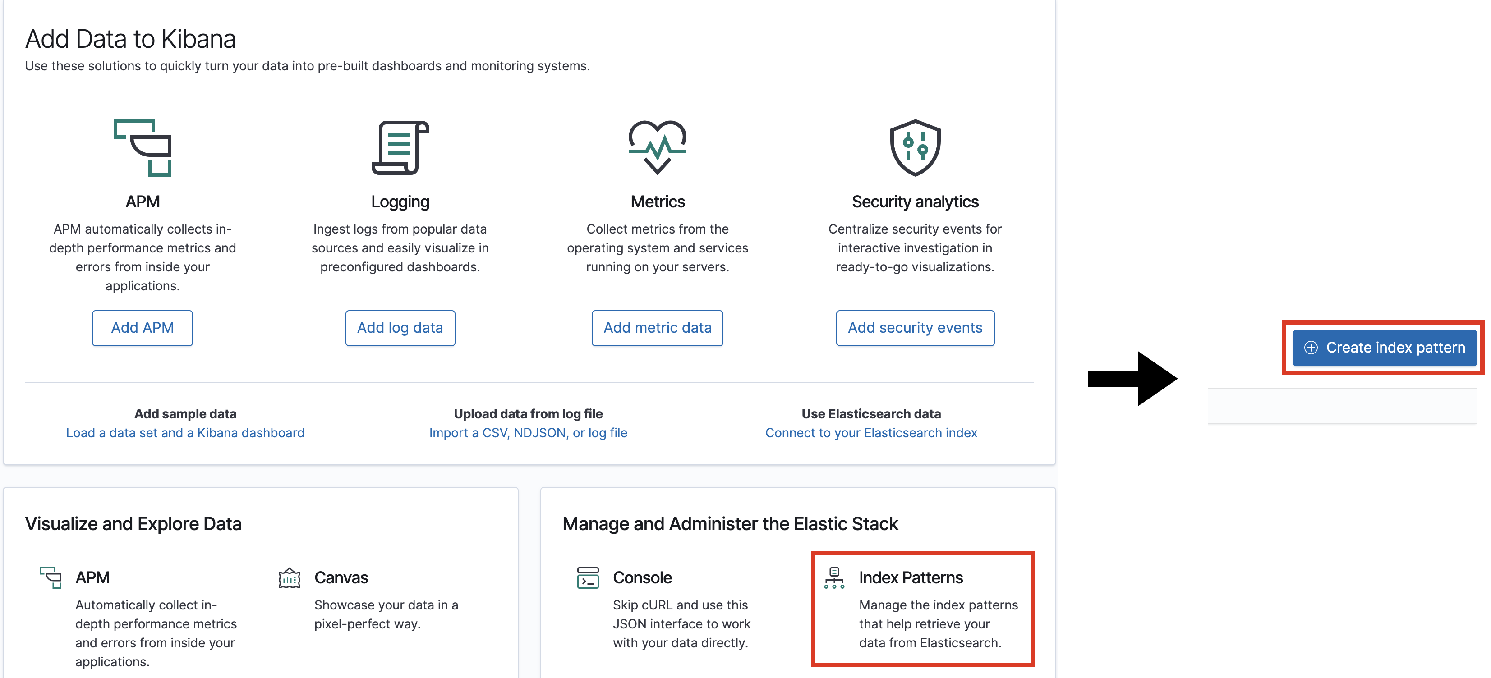Click the Console terminal icon
The image size is (1491, 678).
click(588, 577)
